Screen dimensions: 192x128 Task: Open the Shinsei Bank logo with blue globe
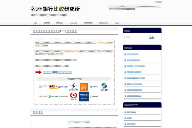94,87
